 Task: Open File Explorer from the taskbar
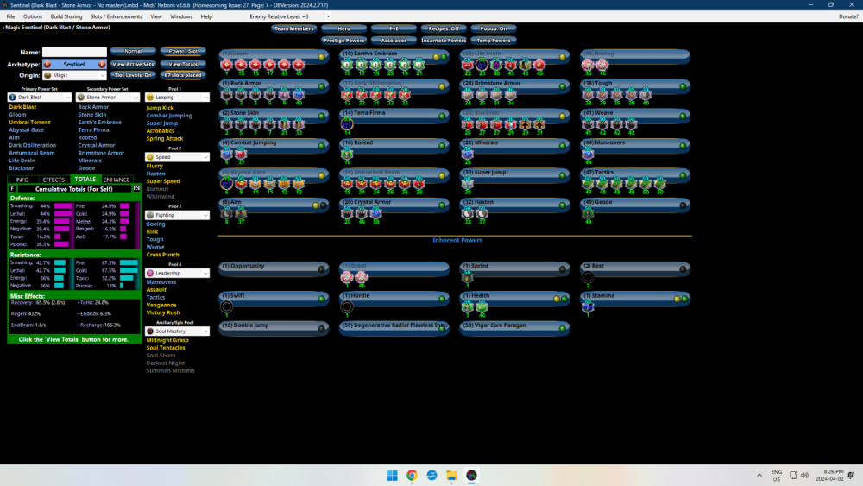pyautogui.click(x=451, y=476)
